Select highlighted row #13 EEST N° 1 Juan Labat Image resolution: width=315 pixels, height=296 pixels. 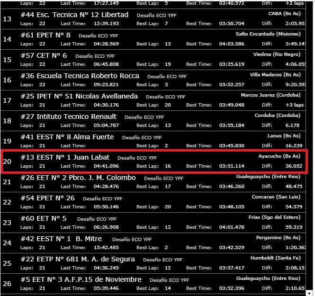(66, 157)
